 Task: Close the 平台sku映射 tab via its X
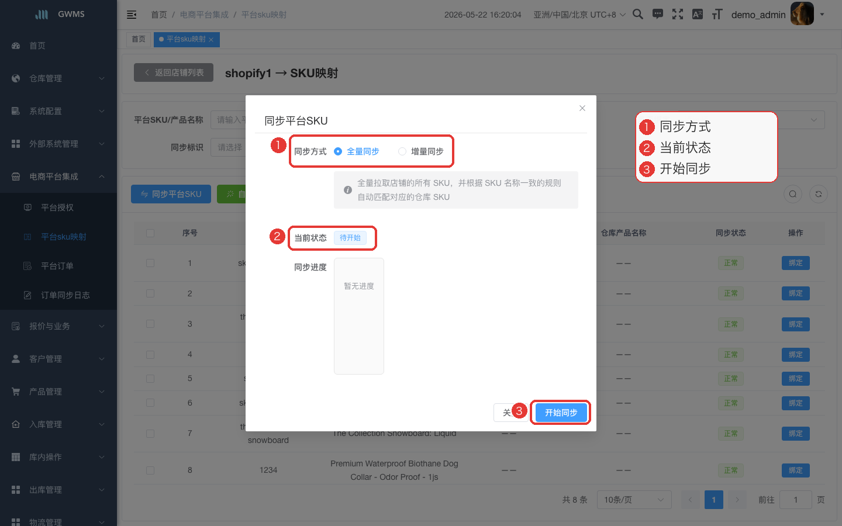(x=211, y=40)
